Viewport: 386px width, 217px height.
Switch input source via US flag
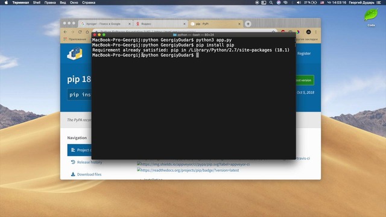322,2
